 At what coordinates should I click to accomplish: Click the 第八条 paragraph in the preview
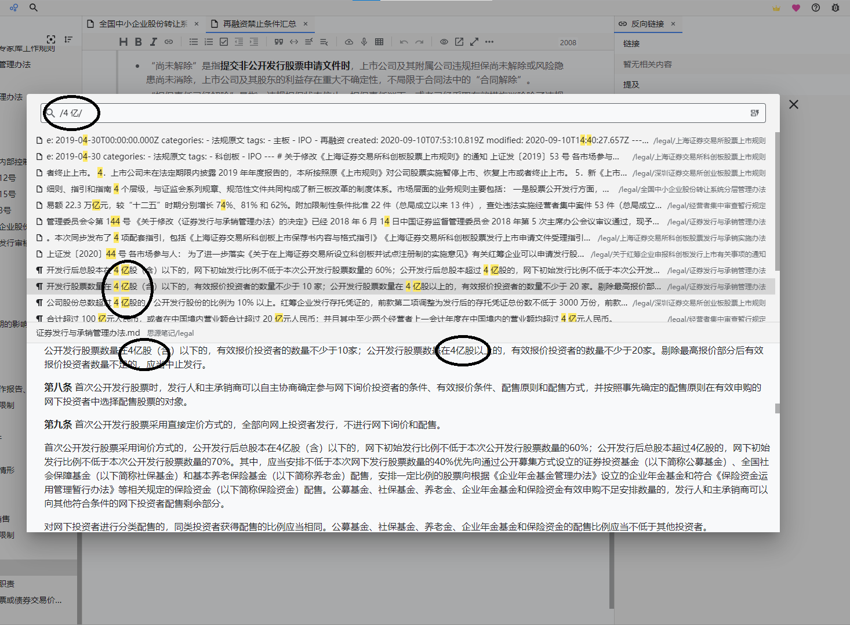pos(403,394)
